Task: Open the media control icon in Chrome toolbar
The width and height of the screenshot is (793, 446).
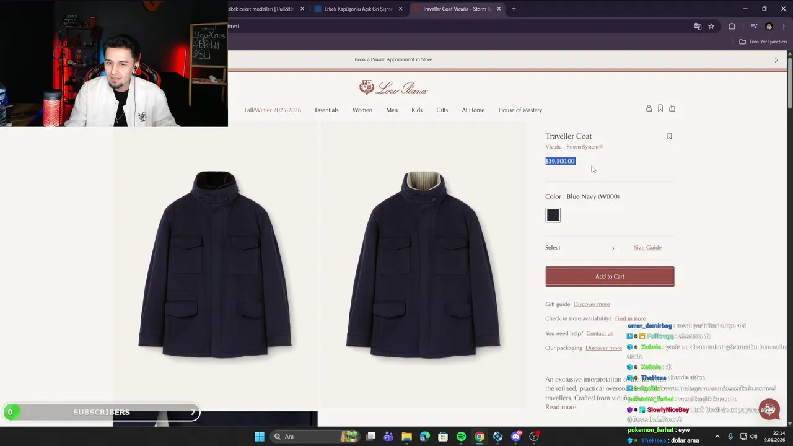Action: (754, 27)
